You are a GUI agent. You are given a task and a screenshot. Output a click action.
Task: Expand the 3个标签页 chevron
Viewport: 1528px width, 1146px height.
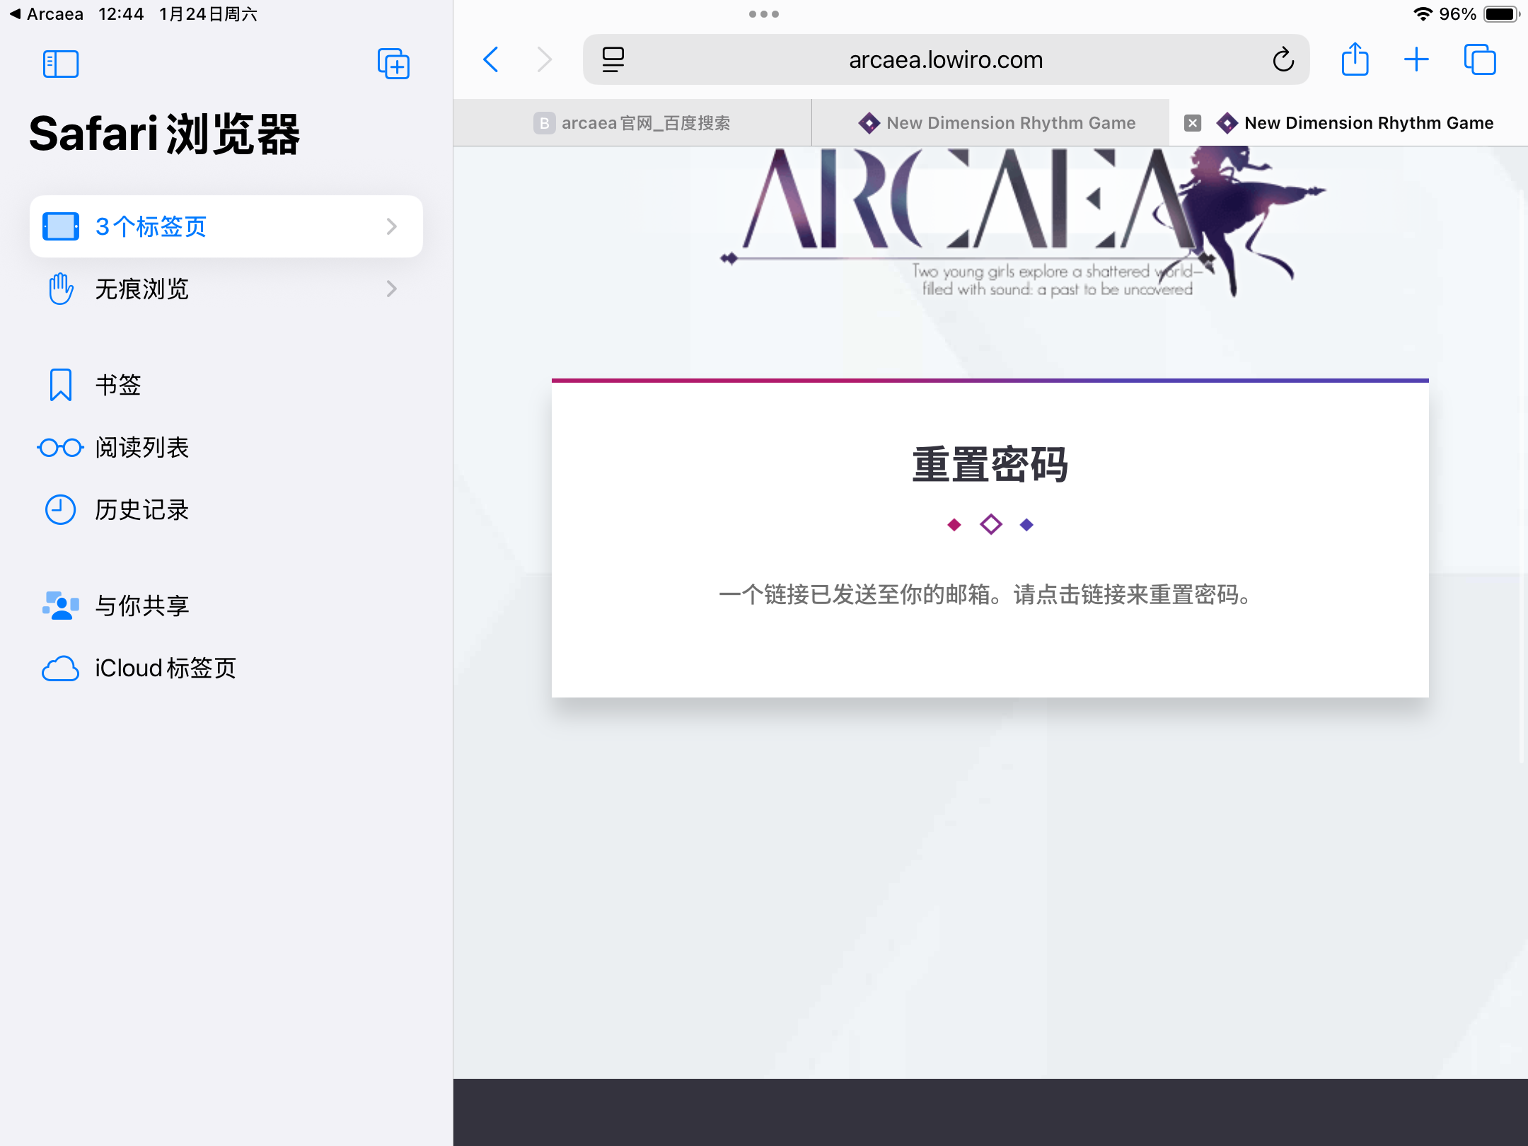pos(392,226)
